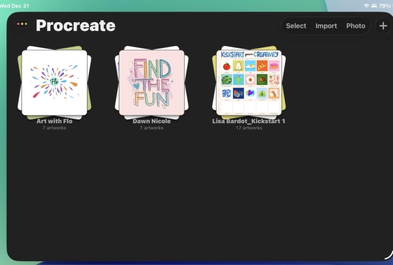393x265 pixels.
Task: Click the 'Art with Flo' stack name
Action: coord(55,121)
